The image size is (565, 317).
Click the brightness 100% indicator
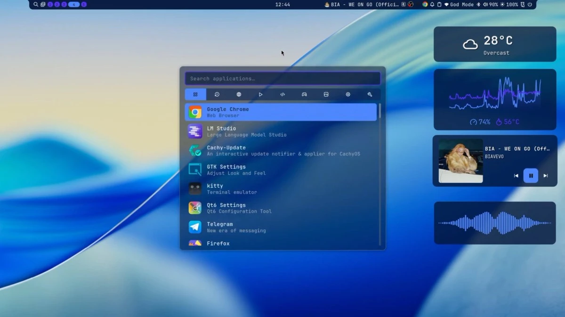coord(509,4)
